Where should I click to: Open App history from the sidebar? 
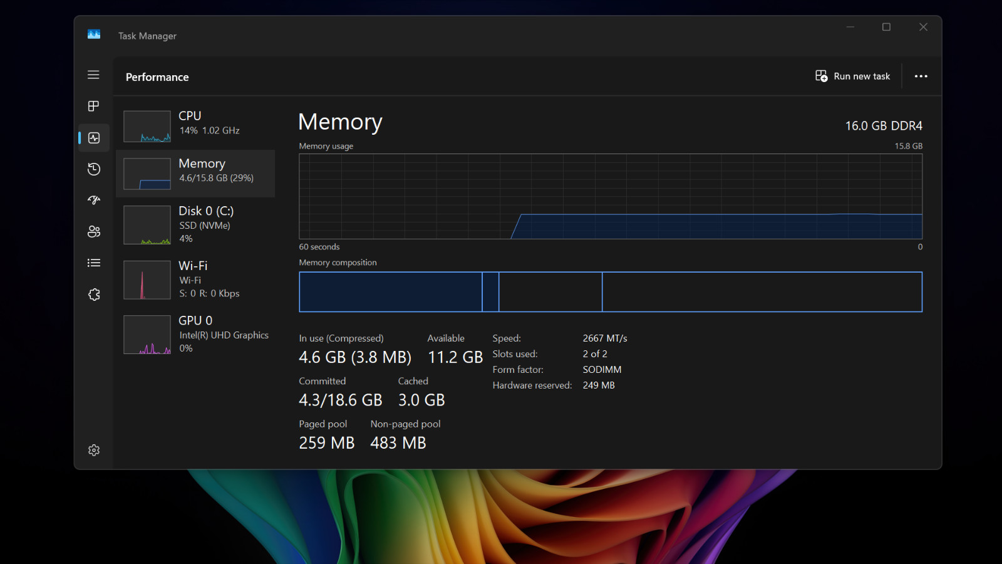[94, 169]
